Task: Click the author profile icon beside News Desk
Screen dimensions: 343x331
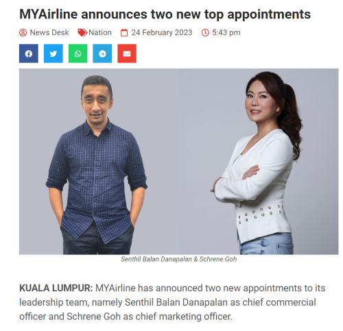Action: tap(23, 33)
